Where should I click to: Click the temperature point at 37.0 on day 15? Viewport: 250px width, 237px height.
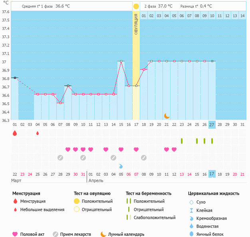pos(121,61)
